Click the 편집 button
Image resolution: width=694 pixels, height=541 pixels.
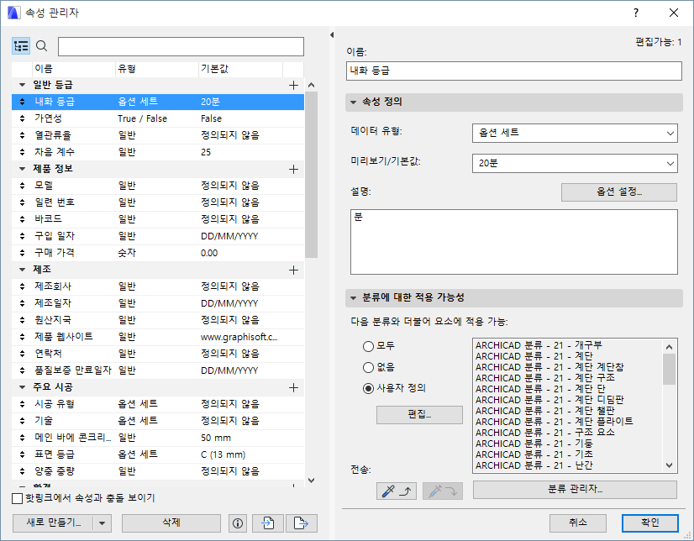pyautogui.click(x=419, y=415)
